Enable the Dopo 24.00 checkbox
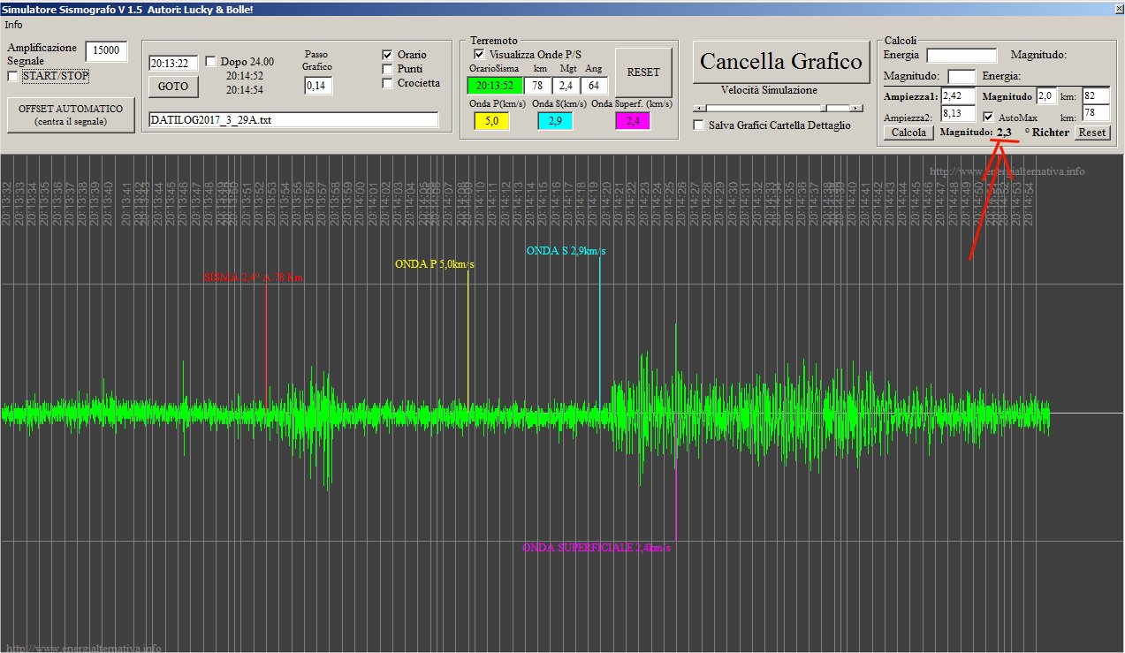 coord(210,62)
